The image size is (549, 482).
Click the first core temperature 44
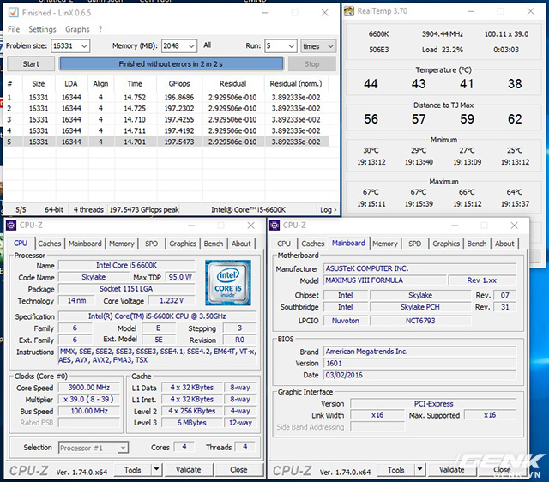(371, 84)
